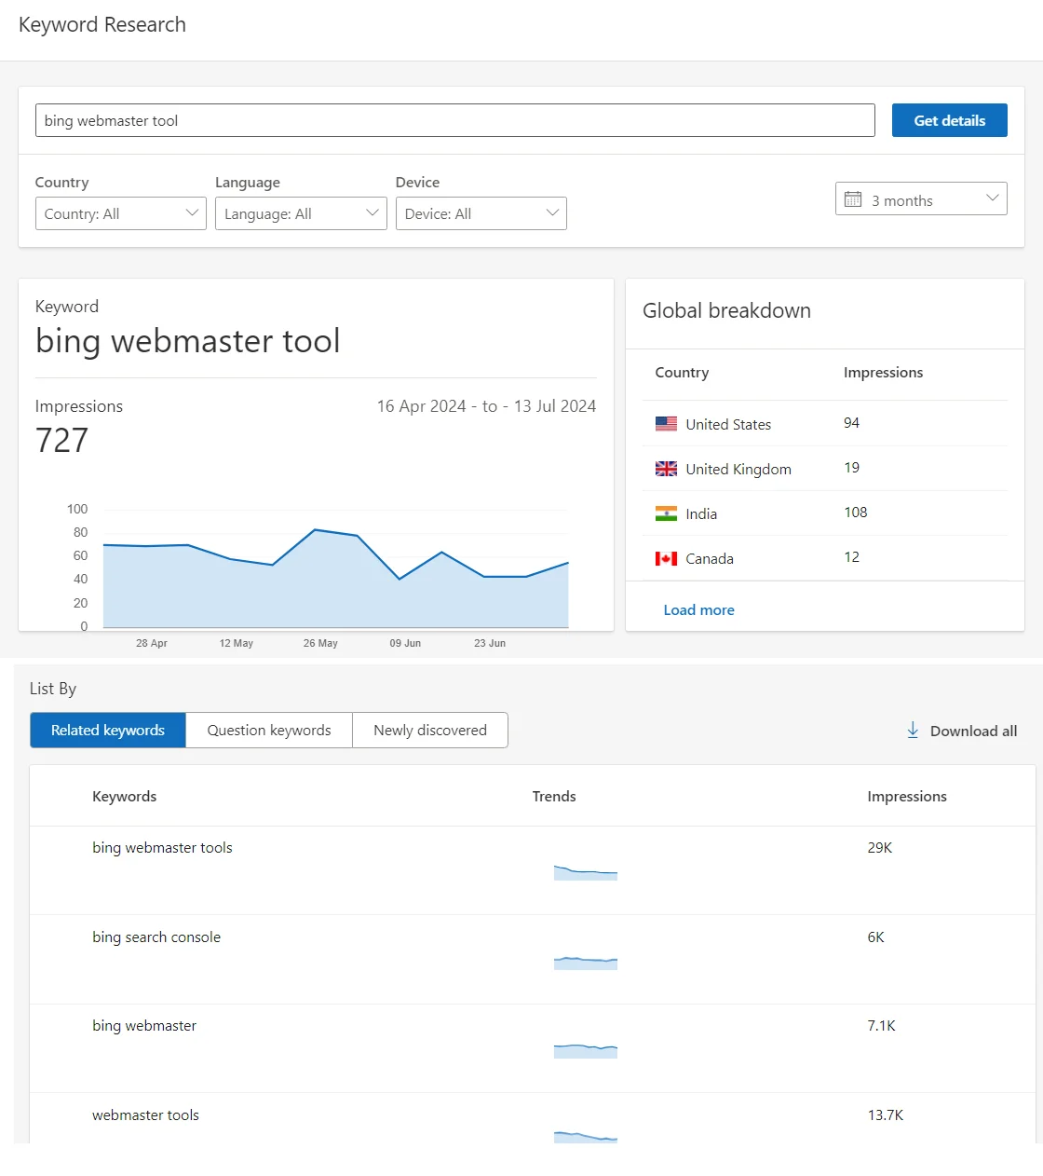Click the 09 Jun axis label on chart

[405, 643]
